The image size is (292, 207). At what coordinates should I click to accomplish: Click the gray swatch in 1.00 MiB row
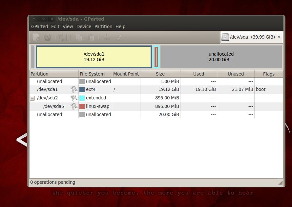tap(82, 81)
